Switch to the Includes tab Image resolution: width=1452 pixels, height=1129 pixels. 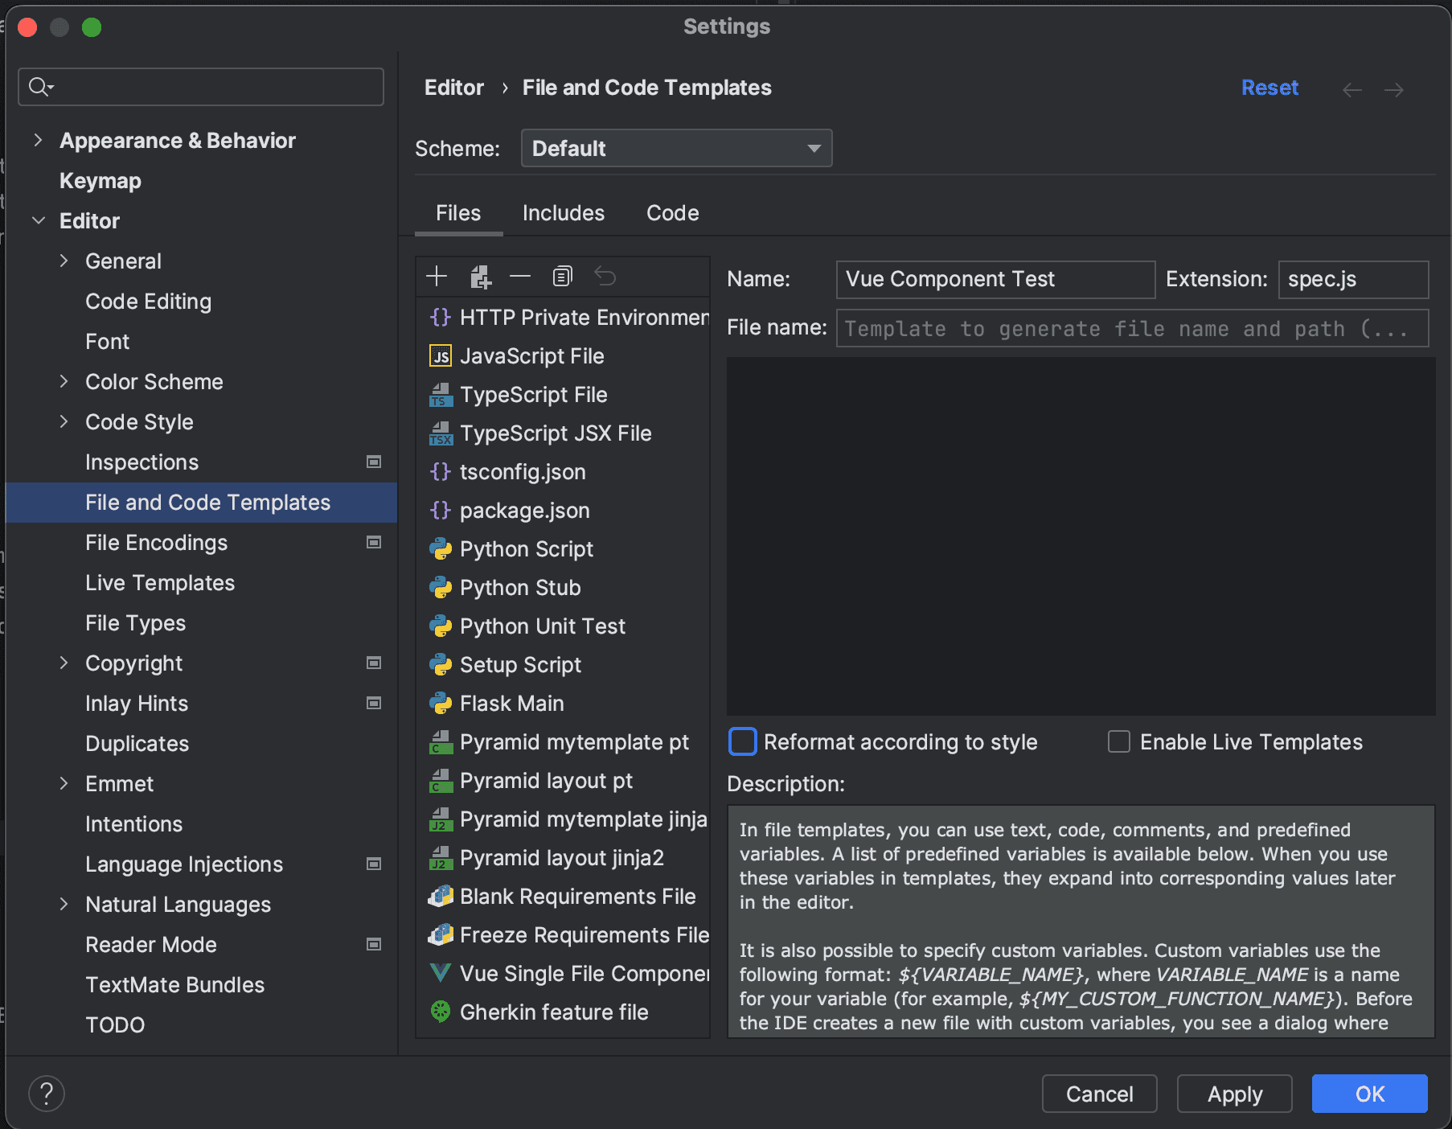[x=563, y=213]
